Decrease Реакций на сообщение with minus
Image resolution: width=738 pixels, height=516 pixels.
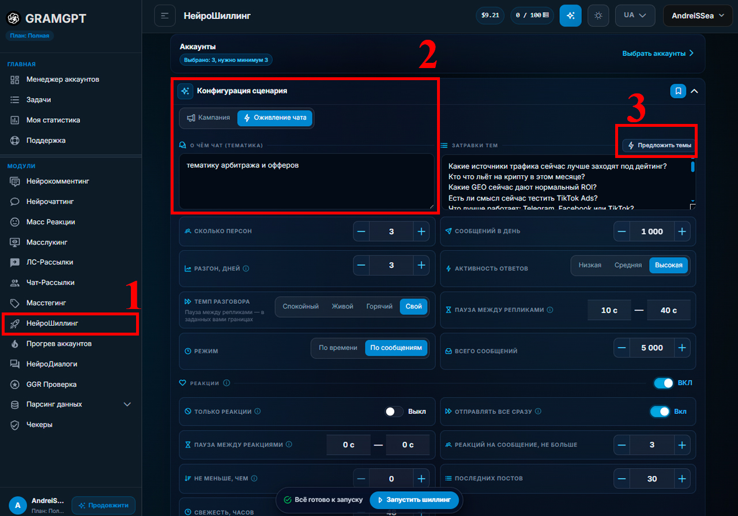click(622, 445)
